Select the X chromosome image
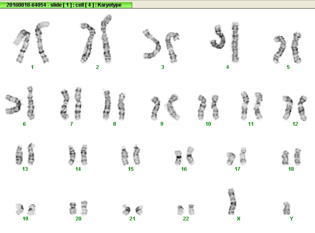 tap(232, 202)
